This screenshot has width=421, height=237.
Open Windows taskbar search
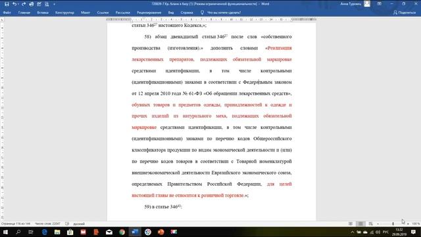tap(18, 232)
